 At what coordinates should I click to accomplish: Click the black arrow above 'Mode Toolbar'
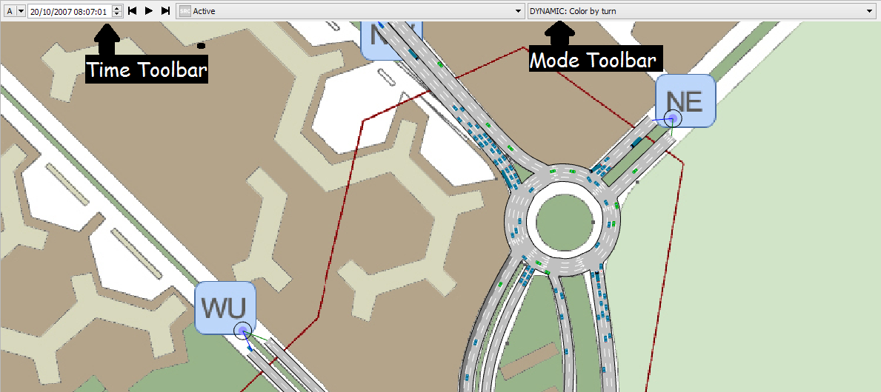tap(558, 33)
